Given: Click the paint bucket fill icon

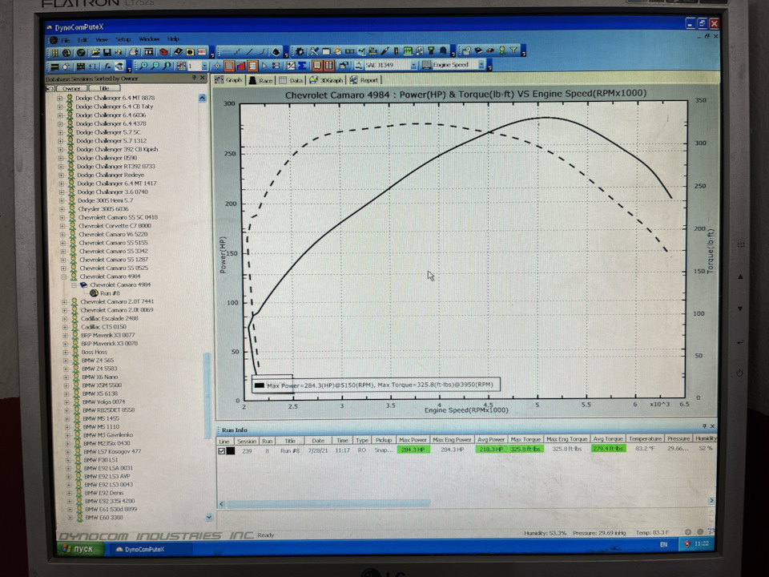Looking at the screenshot, I should pos(276,52).
